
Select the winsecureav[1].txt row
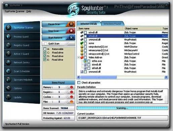(122, 50)
